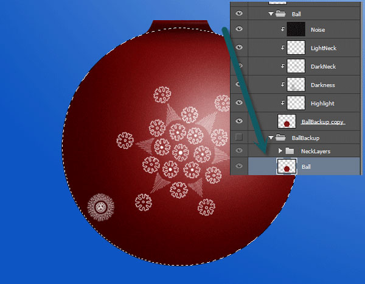This screenshot has width=365, height=284.
Task: Click the LightNeck clipping mask arrow
Action: coord(282,48)
